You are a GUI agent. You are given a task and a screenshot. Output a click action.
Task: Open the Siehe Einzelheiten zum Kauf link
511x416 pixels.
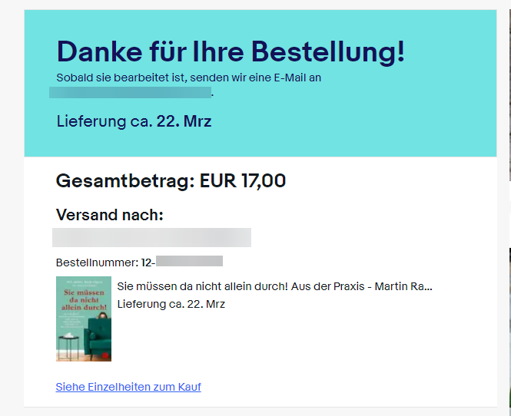click(x=128, y=387)
